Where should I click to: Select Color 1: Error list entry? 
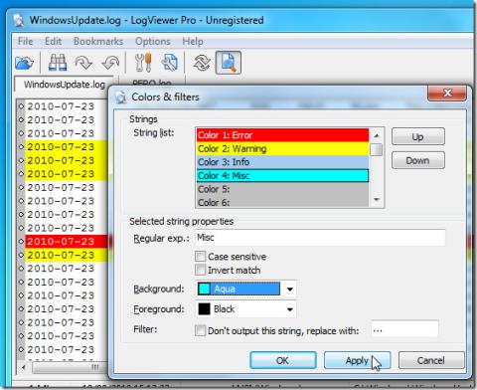click(282, 135)
